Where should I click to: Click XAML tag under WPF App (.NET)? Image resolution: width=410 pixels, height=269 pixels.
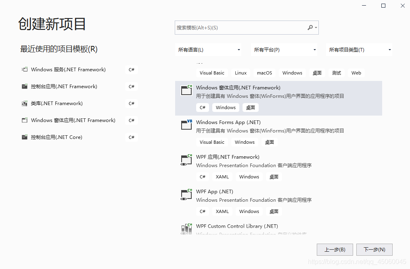point(222,211)
